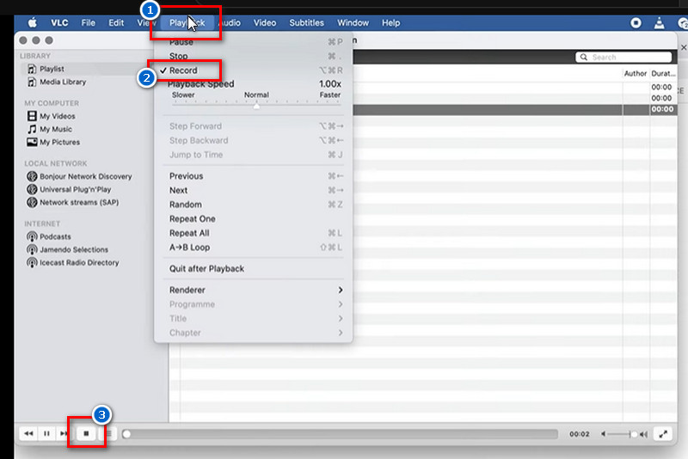This screenshot has height=459, width=688.
Task: Adjust the volume slider
Action: (623, 434)
